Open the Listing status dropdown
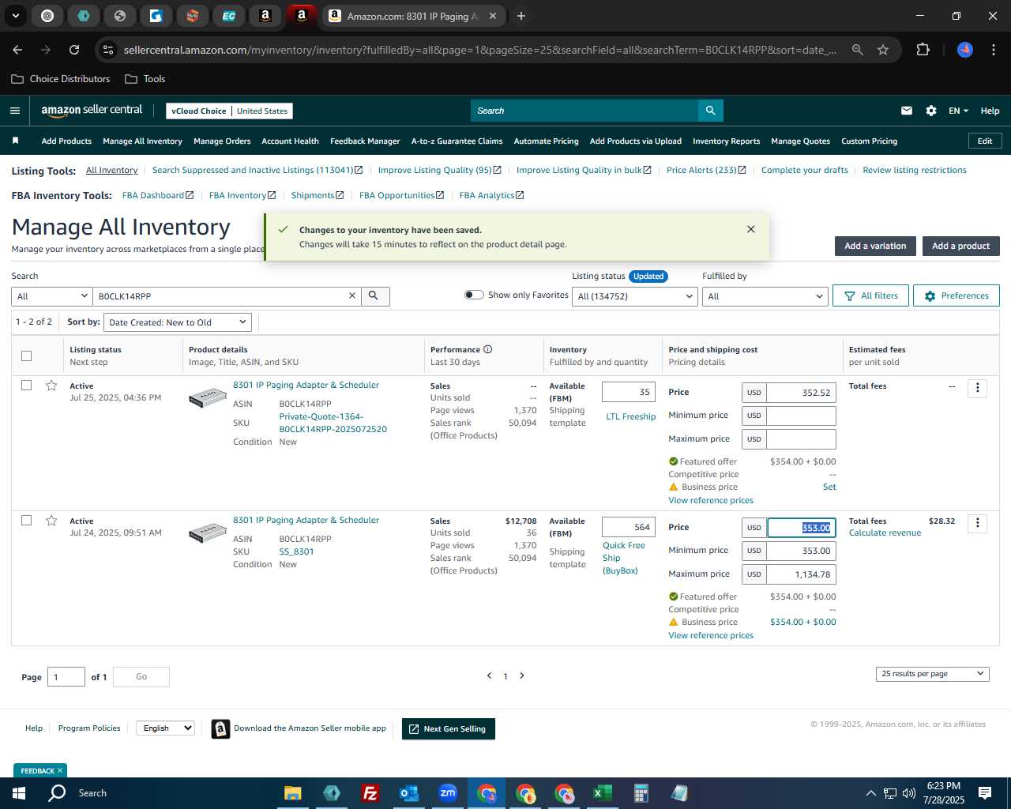1011x809 pixels. [x=635, y=296]
